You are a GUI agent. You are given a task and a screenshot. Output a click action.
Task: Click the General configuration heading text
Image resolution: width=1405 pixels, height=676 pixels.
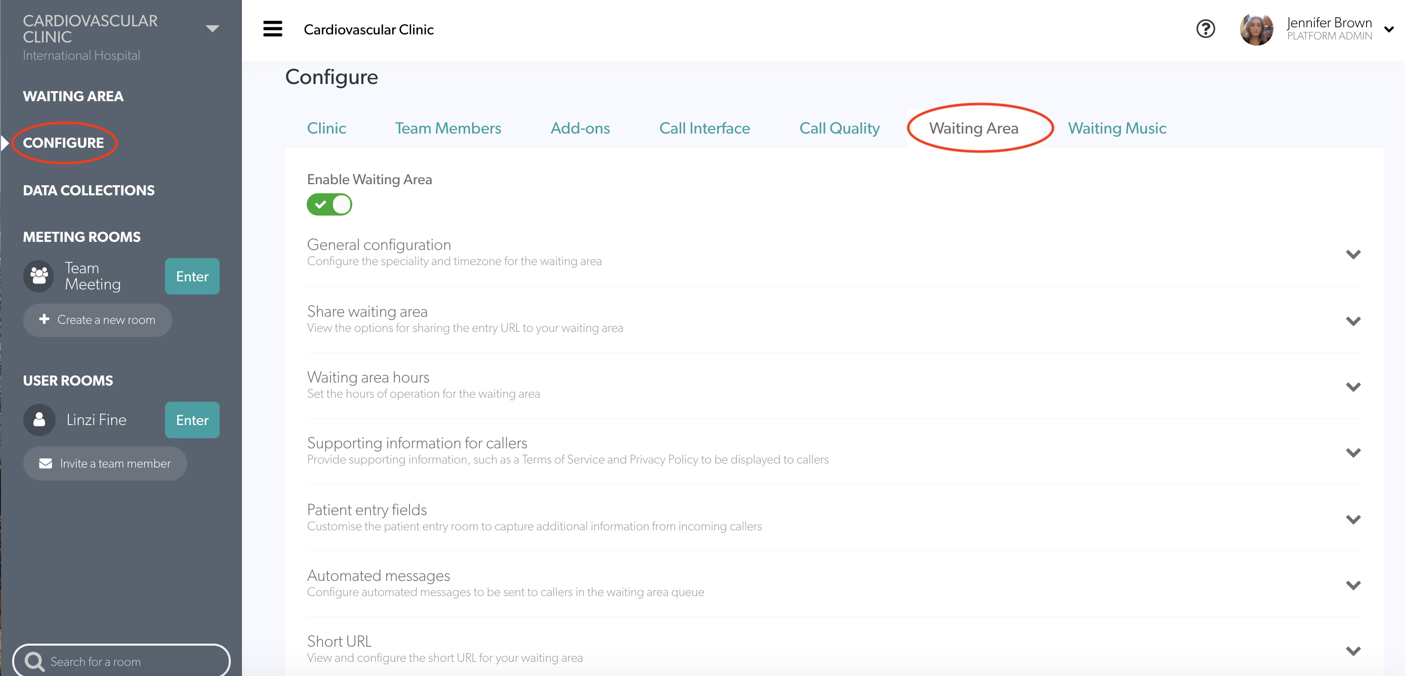379,245
